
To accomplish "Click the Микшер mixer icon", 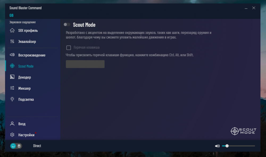I will tap(12, 88).
